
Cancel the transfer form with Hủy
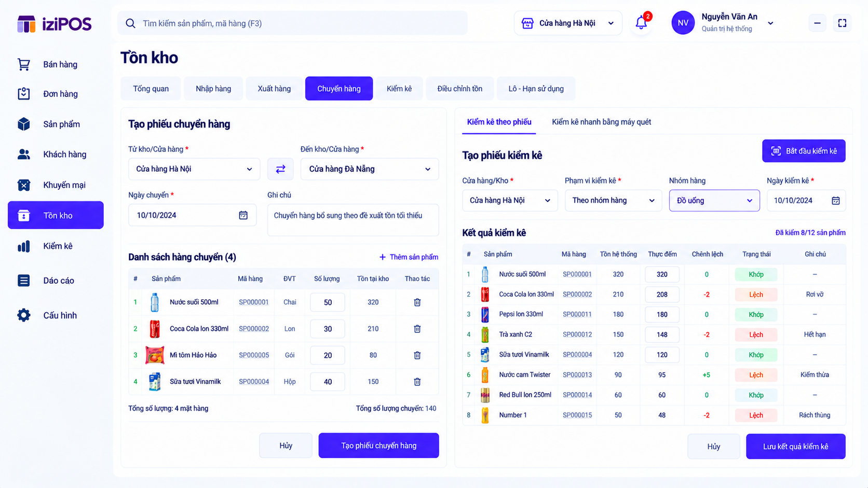[x=286, y=445]
